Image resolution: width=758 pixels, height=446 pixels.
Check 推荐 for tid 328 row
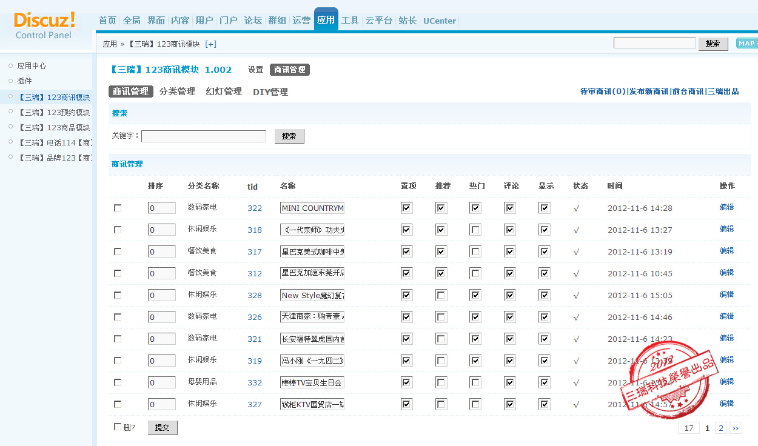441,295
